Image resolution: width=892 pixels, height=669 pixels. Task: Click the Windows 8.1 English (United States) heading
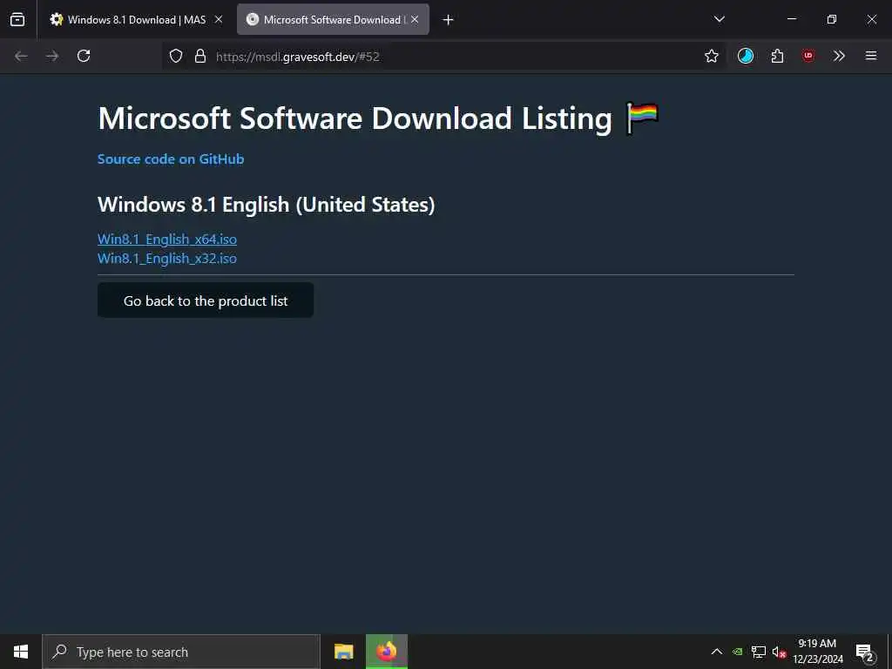click(267, 205)
